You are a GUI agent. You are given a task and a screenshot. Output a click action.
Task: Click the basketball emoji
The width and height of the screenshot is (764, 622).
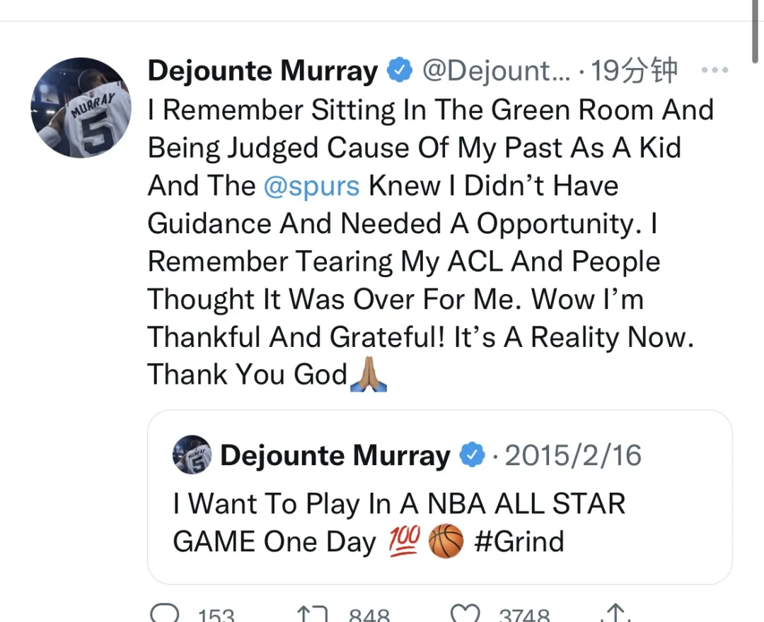(x=446, y=541)
